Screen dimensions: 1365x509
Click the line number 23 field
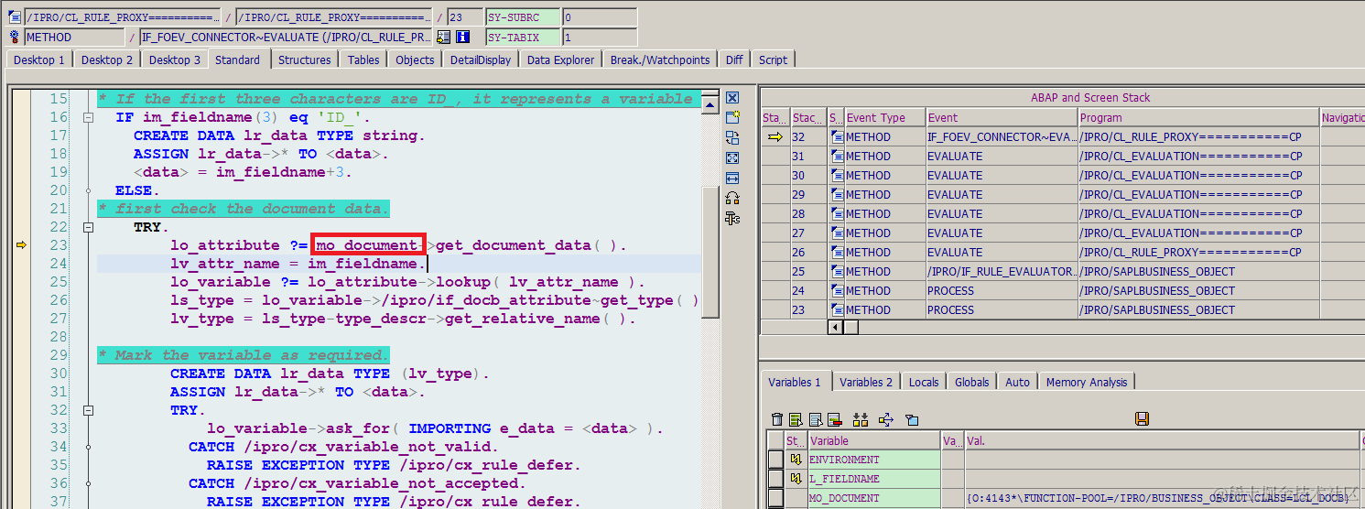(464, 17)
